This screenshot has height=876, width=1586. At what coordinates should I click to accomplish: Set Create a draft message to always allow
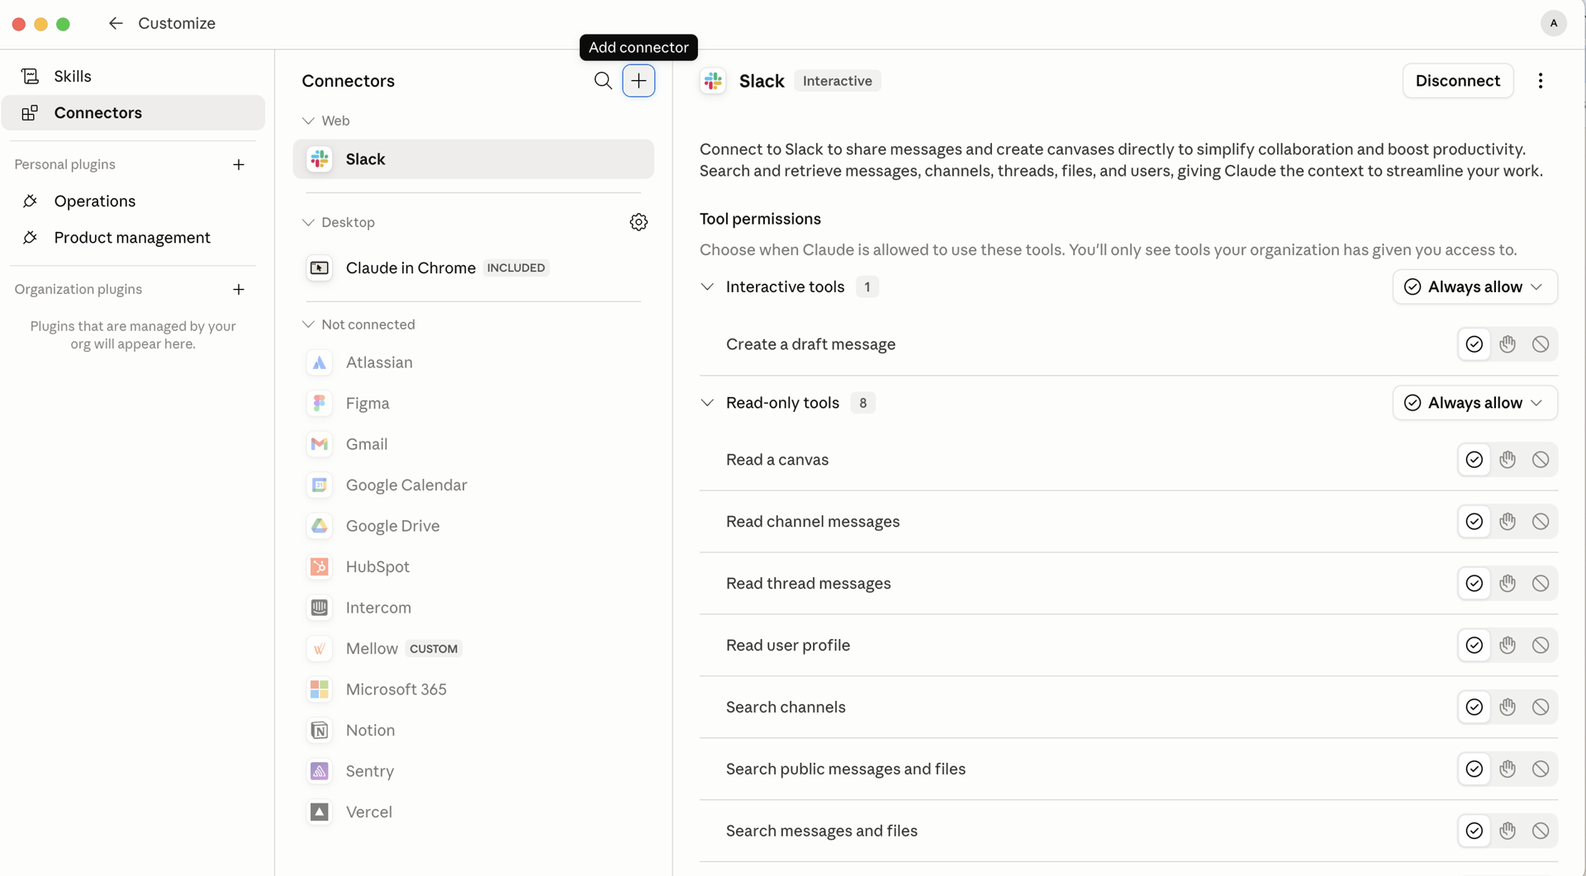(1474, 344)
